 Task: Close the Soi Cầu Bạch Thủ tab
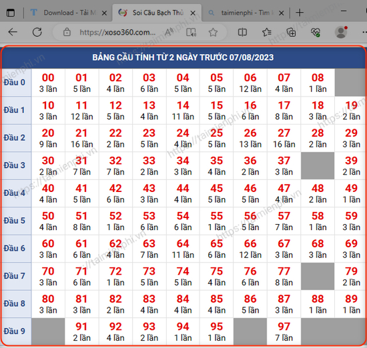pos(193,13)
